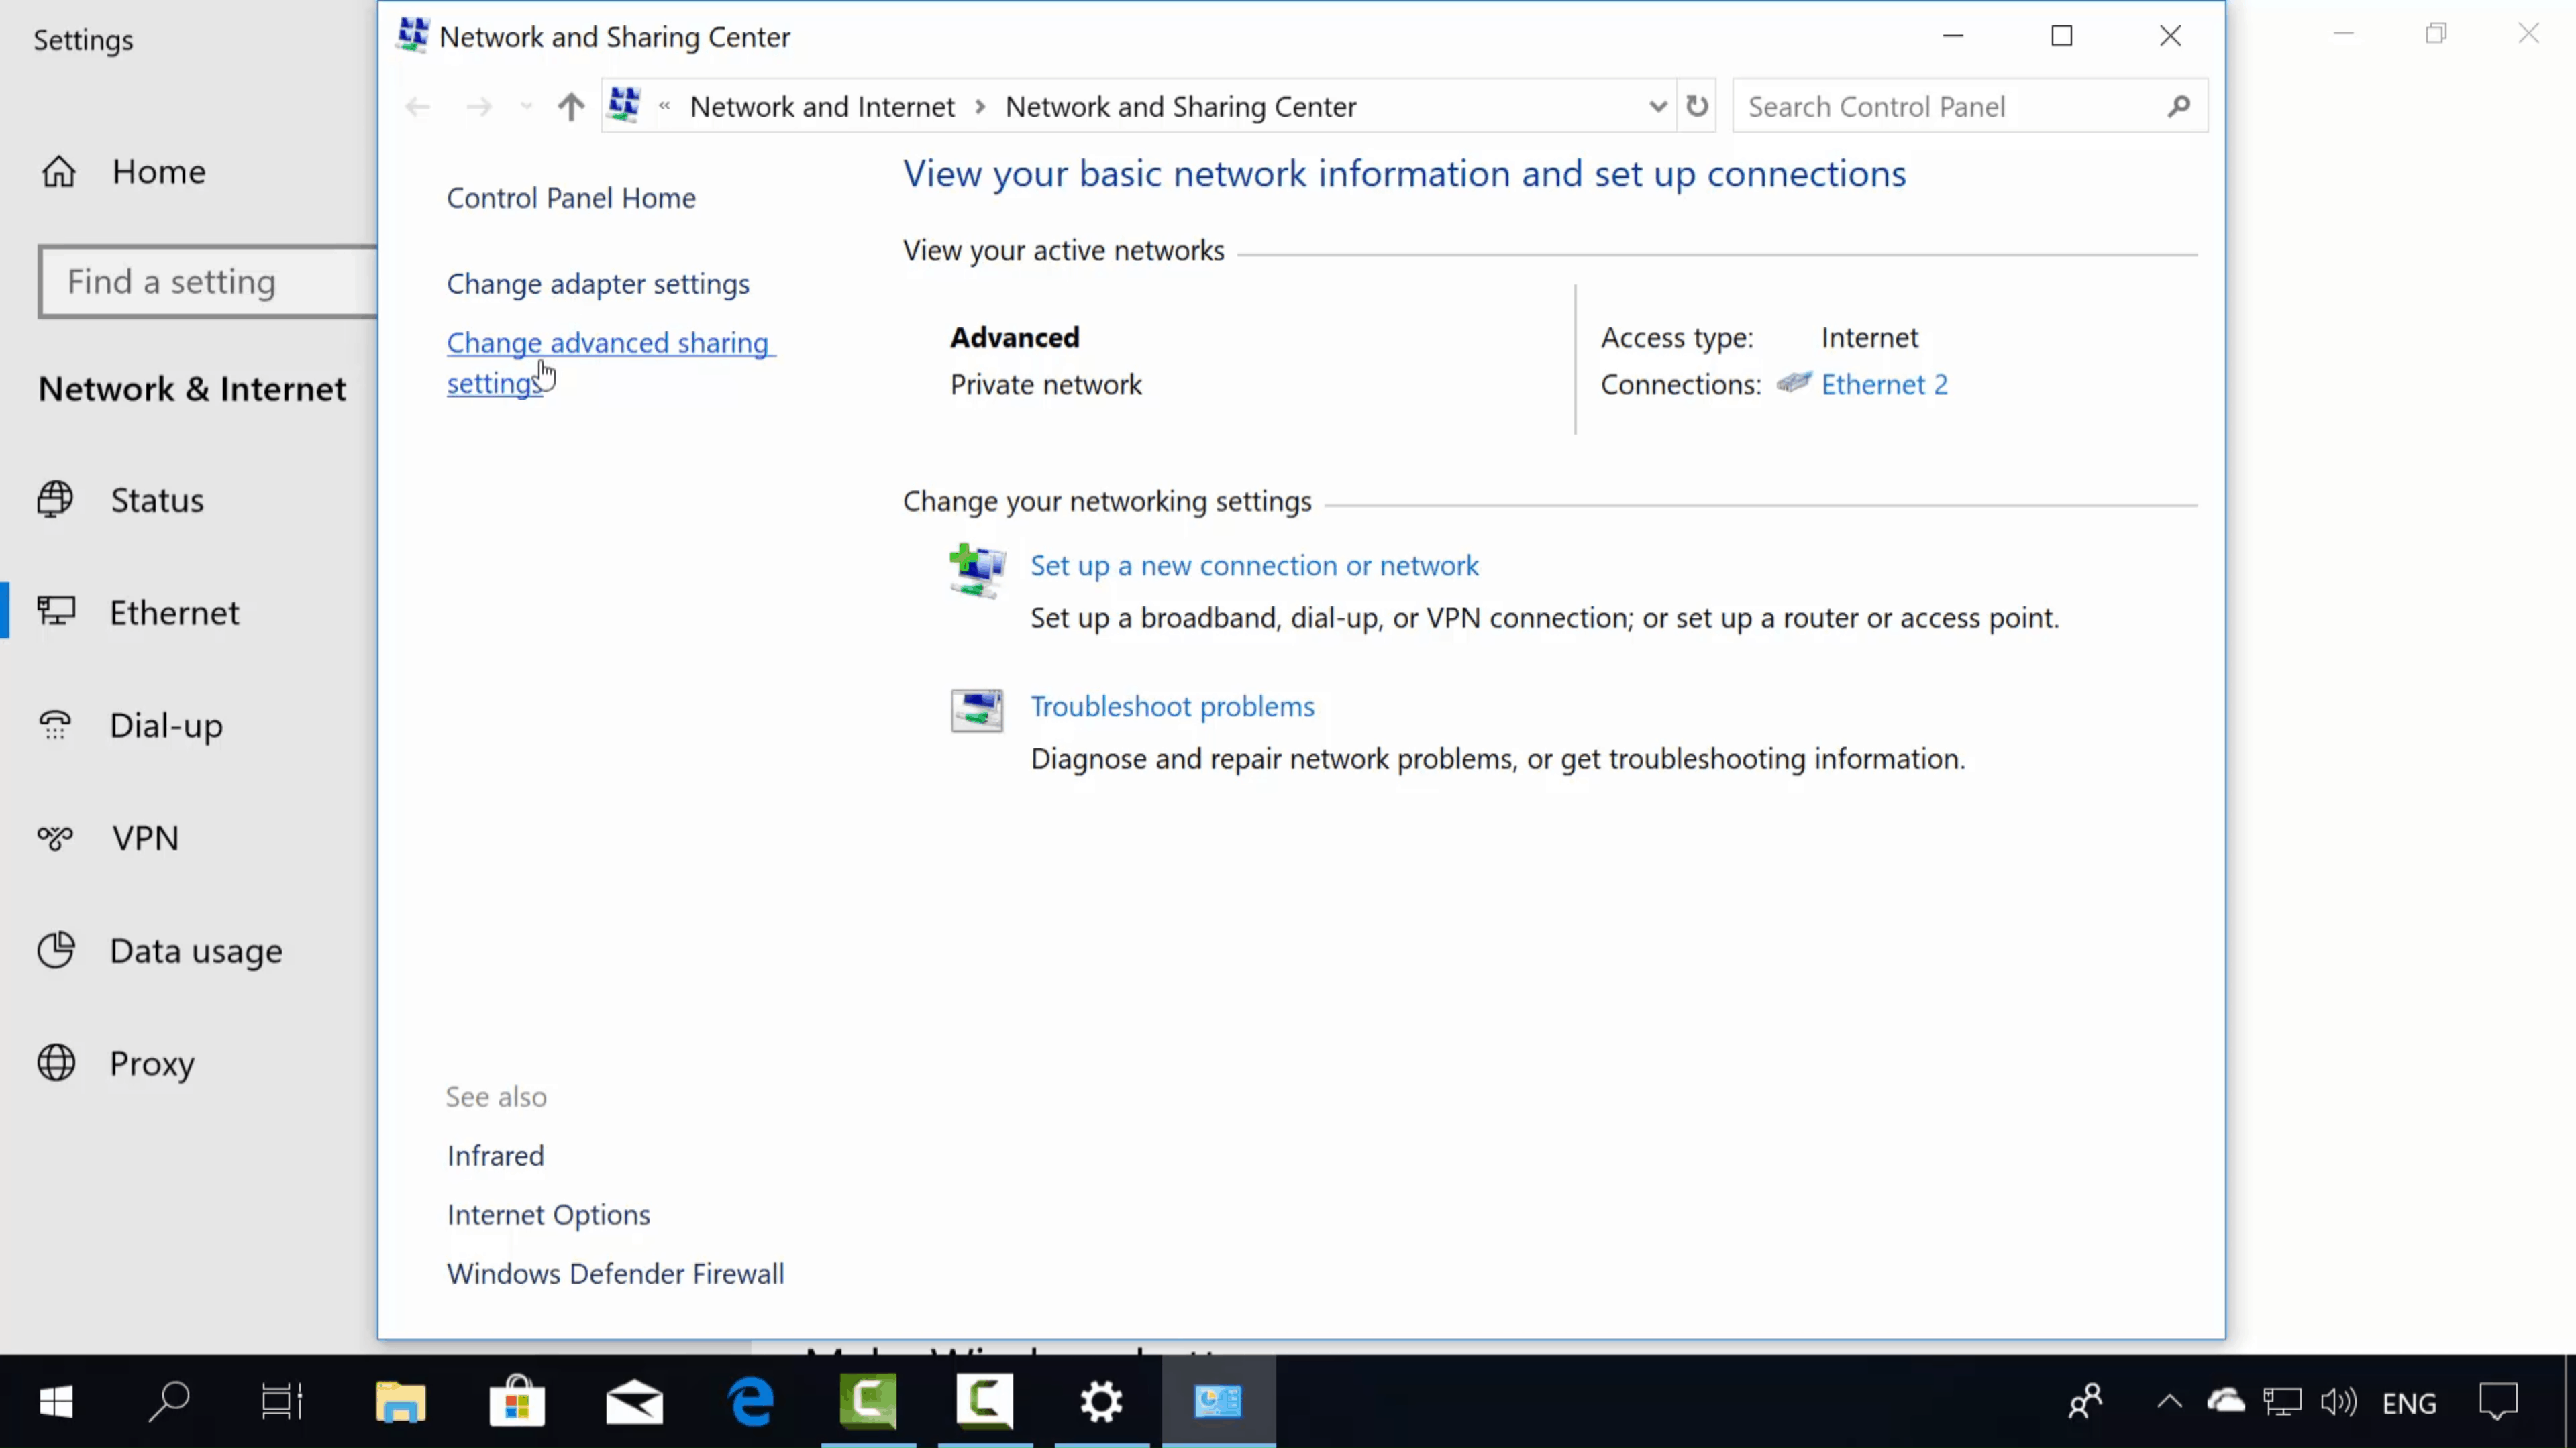Close the Network and Sharing Center window
Screen dimensions: 2576x1448
[2171, 36]
